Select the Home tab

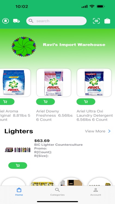[19, 192]
